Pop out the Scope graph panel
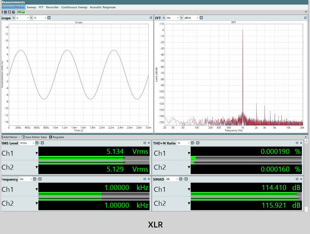Screen dimensions: 310x234 click(x=151, y=18)
